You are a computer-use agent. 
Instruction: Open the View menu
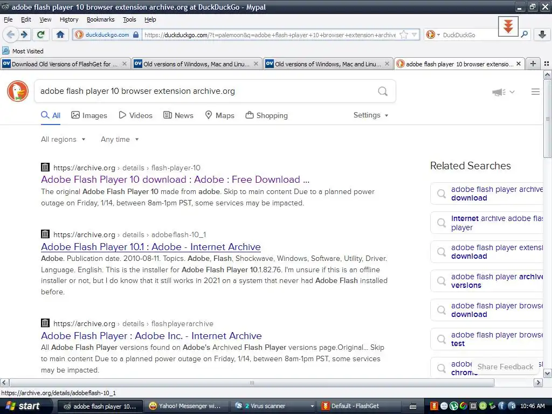coord(45,19)
